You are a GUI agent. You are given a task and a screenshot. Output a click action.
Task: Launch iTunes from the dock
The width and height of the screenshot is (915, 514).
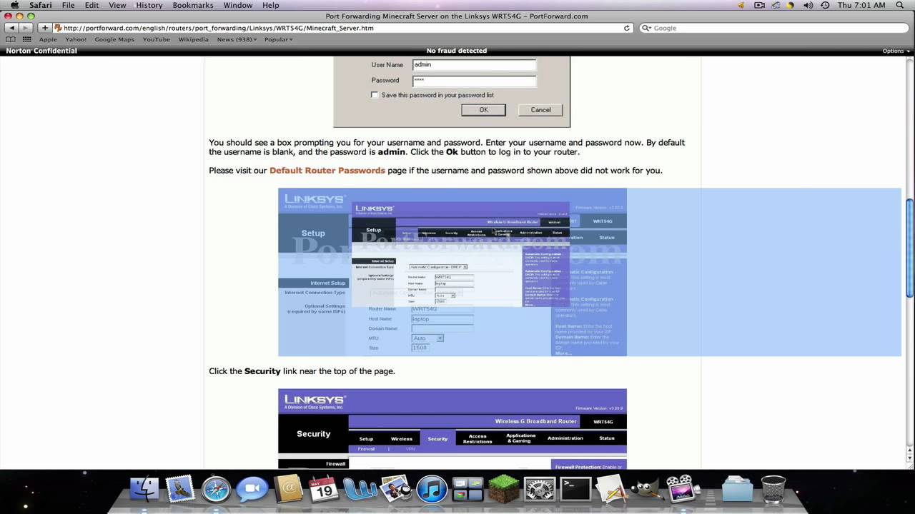[x=432, y=490]
